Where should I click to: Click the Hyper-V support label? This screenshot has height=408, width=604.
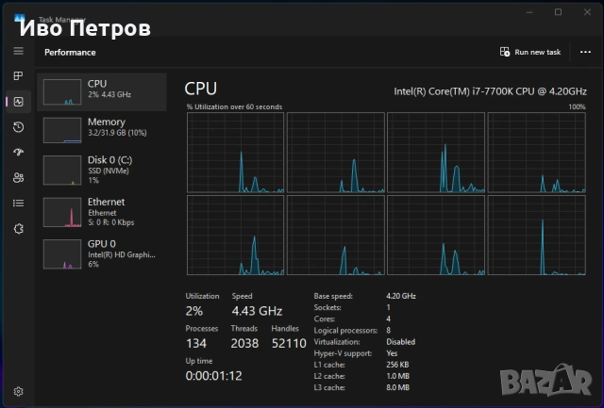(x=343, y=353)
